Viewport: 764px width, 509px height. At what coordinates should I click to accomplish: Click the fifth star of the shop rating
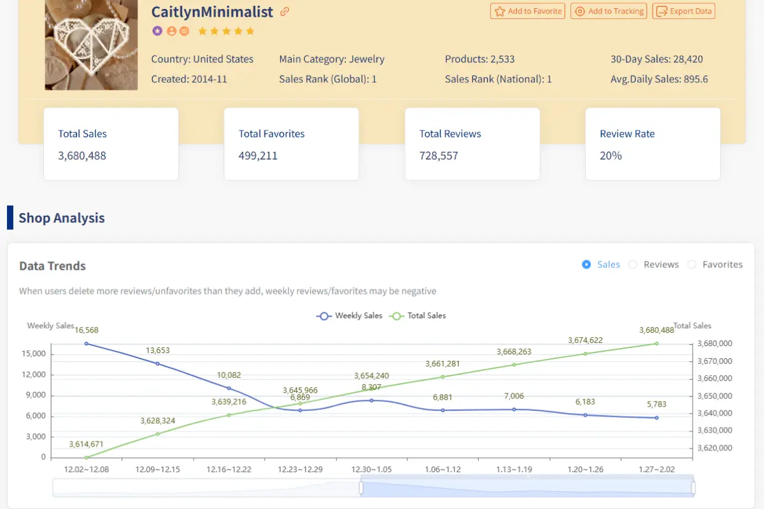coord(250,30)
